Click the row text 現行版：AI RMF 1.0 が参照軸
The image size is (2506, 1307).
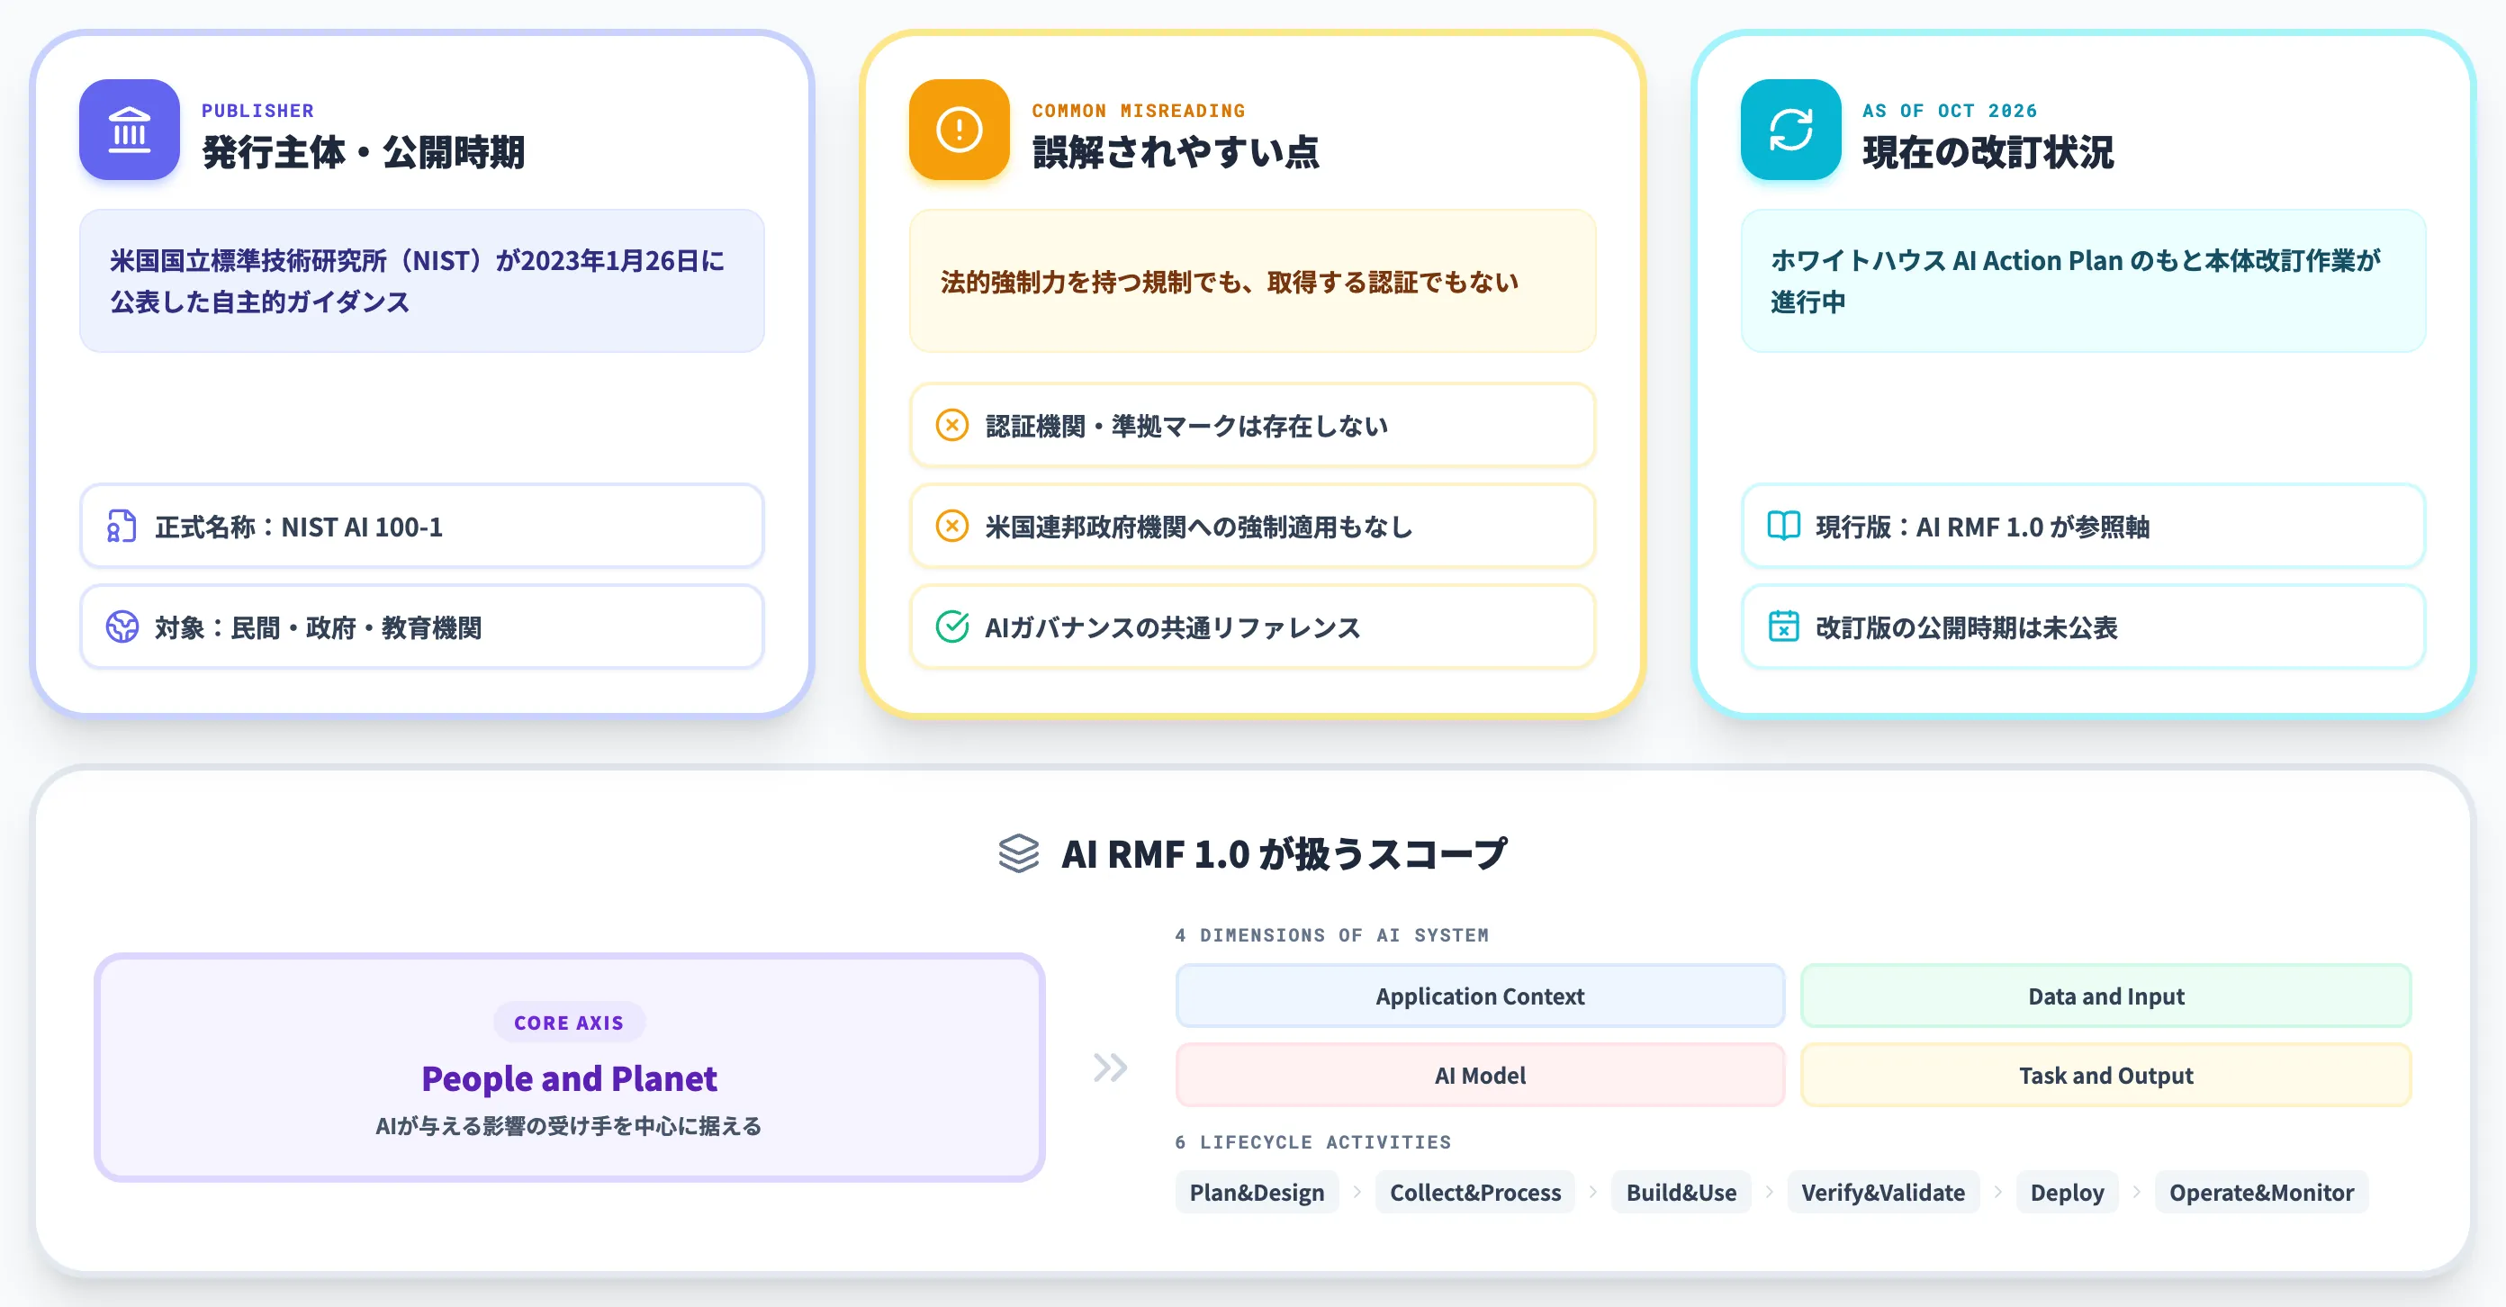pyautogui.click(x=1983, y=527)
